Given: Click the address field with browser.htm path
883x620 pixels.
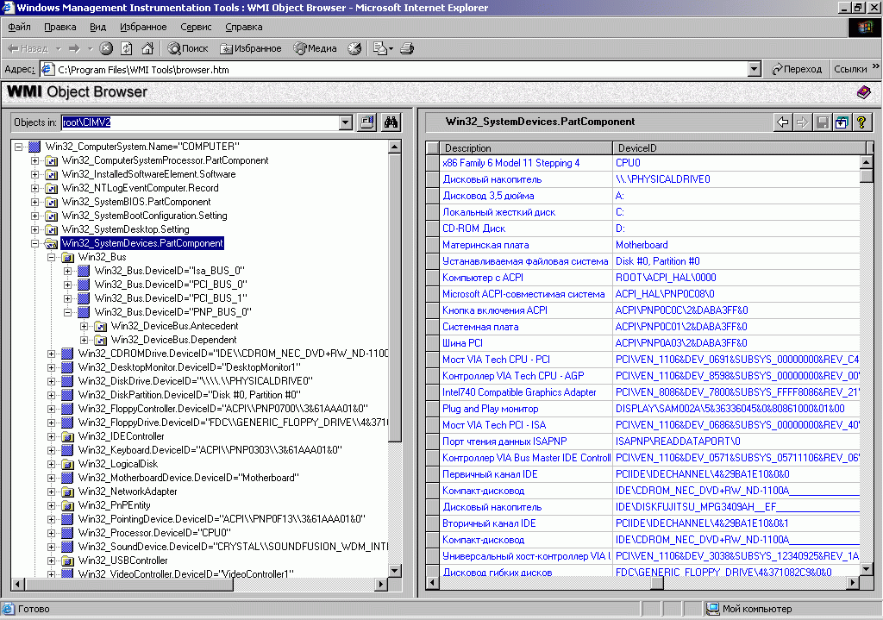Looking at the screenshot, I should click(x=394, y=69).
